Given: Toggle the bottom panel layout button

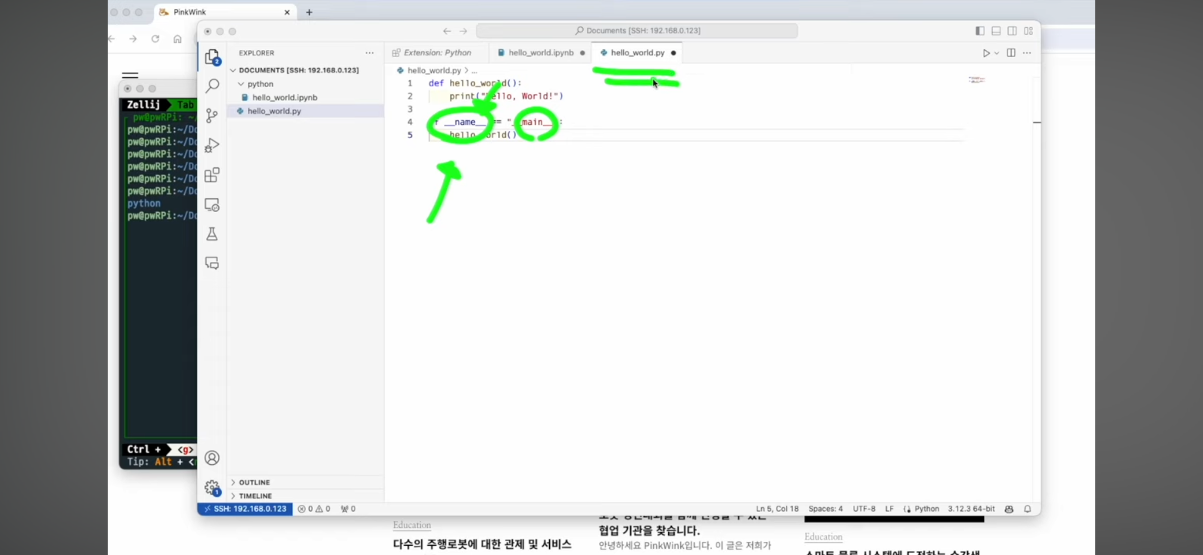Looking at the screenshot, I should (996, 31).
